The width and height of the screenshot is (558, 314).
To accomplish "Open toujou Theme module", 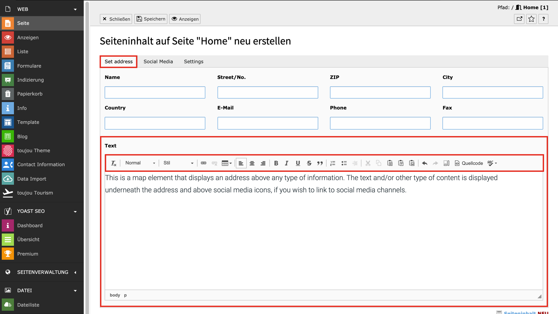I will pyautogui.click(x=33, y=151).
